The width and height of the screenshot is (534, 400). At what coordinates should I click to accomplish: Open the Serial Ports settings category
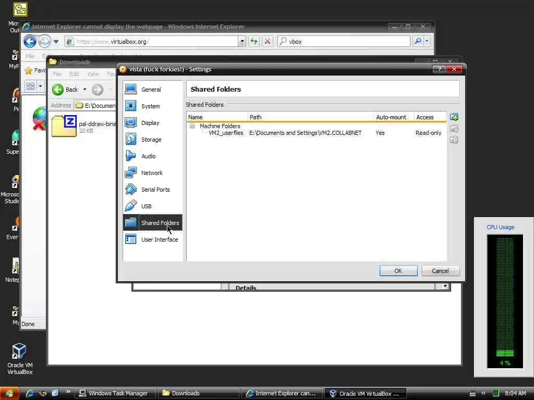point(153,190)
